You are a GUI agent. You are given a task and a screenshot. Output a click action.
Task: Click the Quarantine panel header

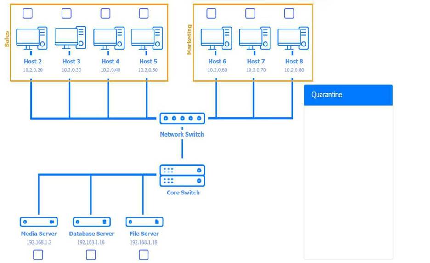(348, 95)
